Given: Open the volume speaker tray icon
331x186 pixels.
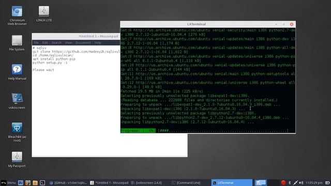Looking at the screenshot, I should pyautogui.click(x=301, y=182).
